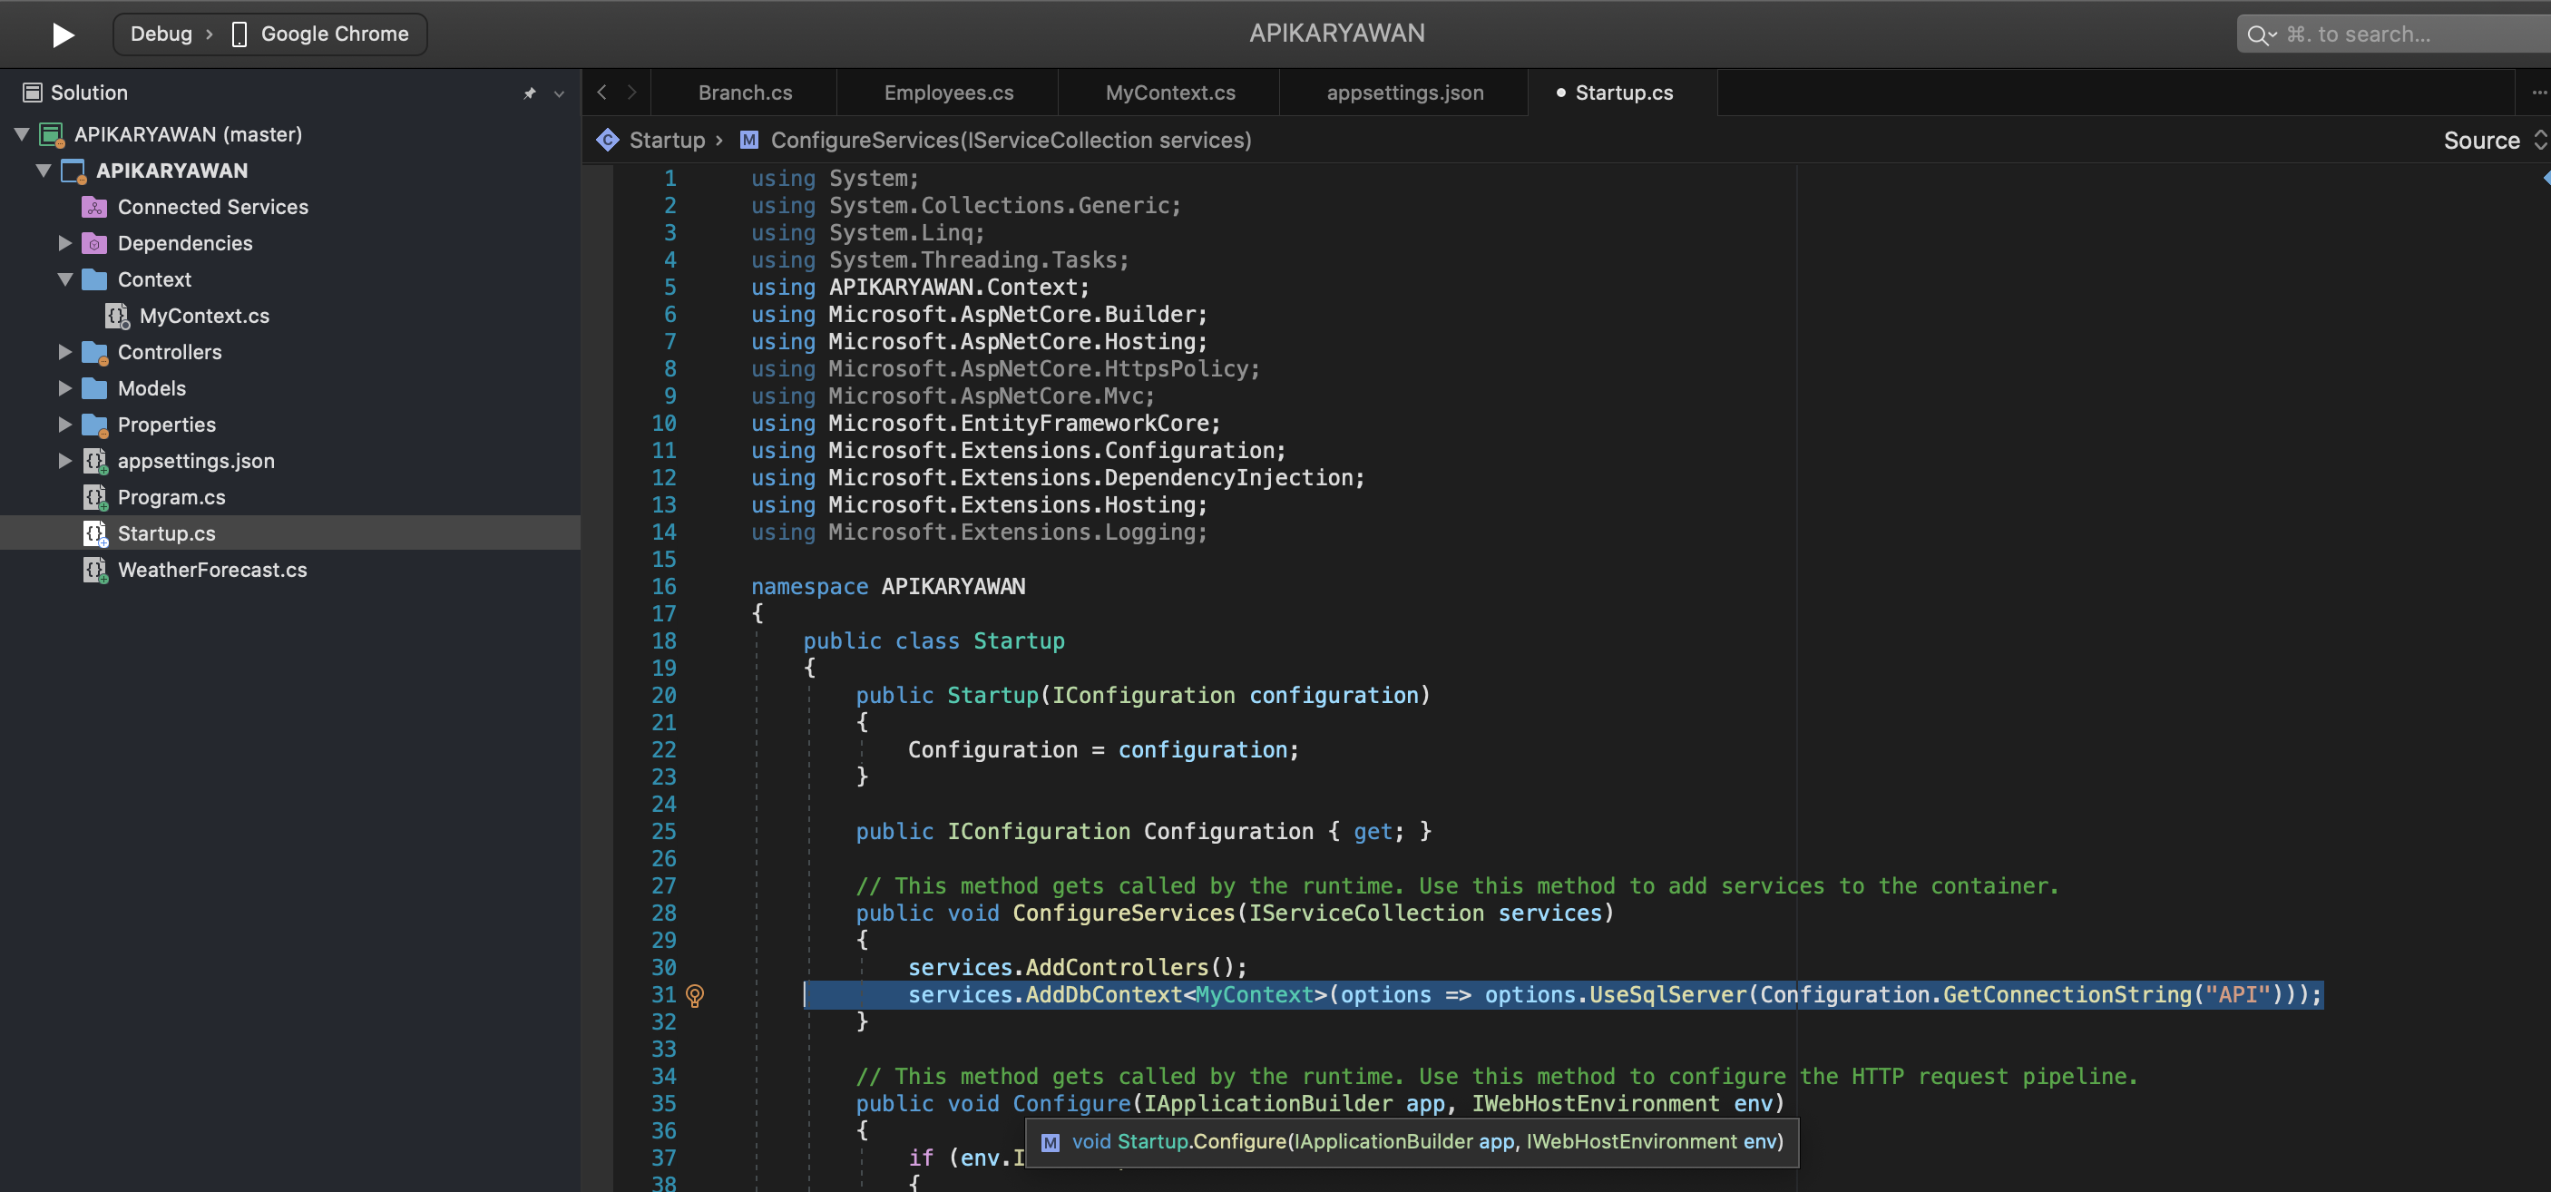Open the tab overflow ellipsis menu

[2538, 92]
